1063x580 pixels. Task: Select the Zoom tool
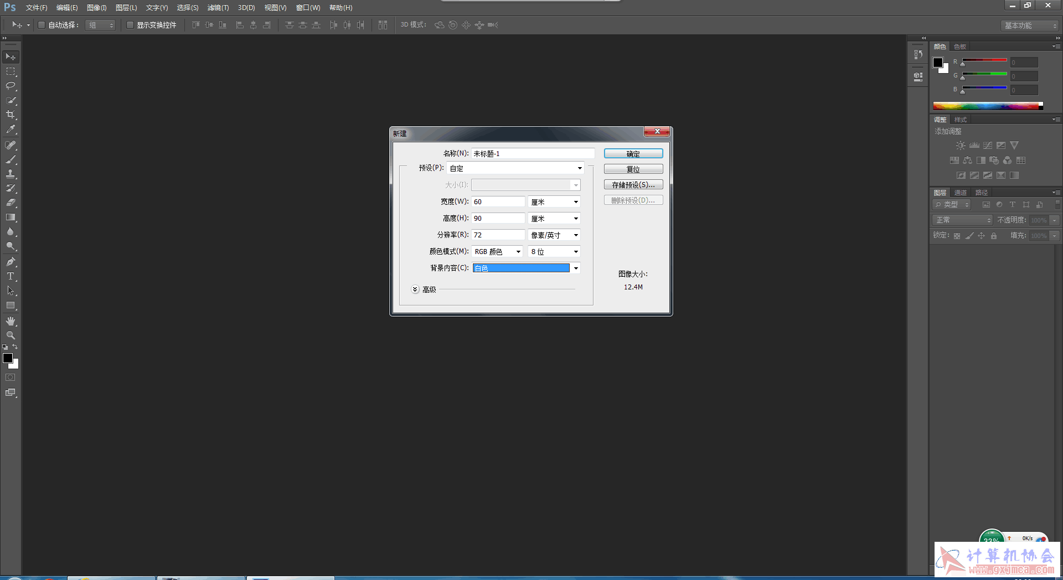click(x=11, y=335)
